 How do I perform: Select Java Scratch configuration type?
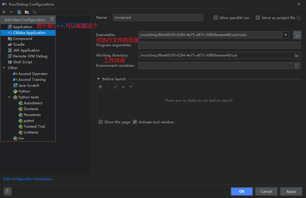pyautogui.click(x=28, y=85)
